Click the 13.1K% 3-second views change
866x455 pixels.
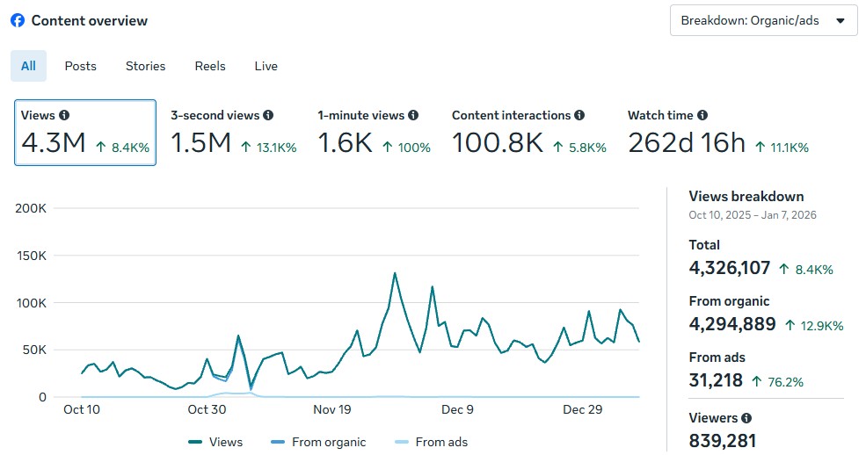(x=269, y=148)
